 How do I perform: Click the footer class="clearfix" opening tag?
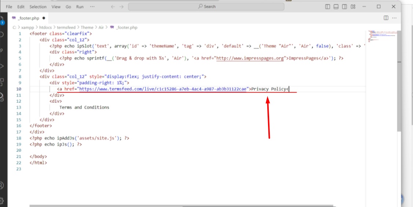point(60,34)
